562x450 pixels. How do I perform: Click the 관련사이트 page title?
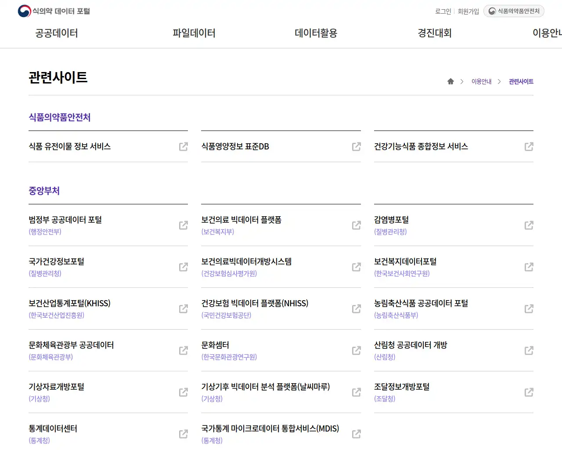click(58, 77)
